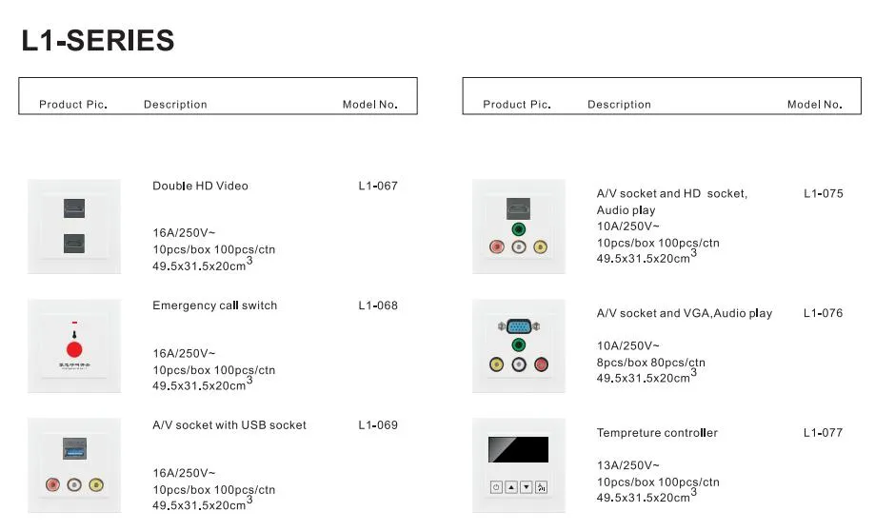Click model number L1-076
This screenshot has width=875, height=531.
tap(823, 313)
